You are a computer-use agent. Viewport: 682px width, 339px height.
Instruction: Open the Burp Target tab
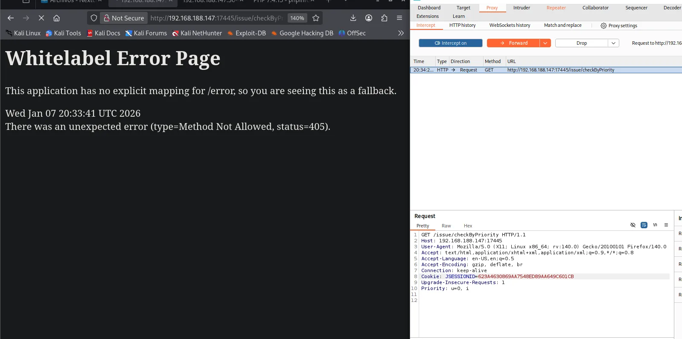(x=463, y=8)
